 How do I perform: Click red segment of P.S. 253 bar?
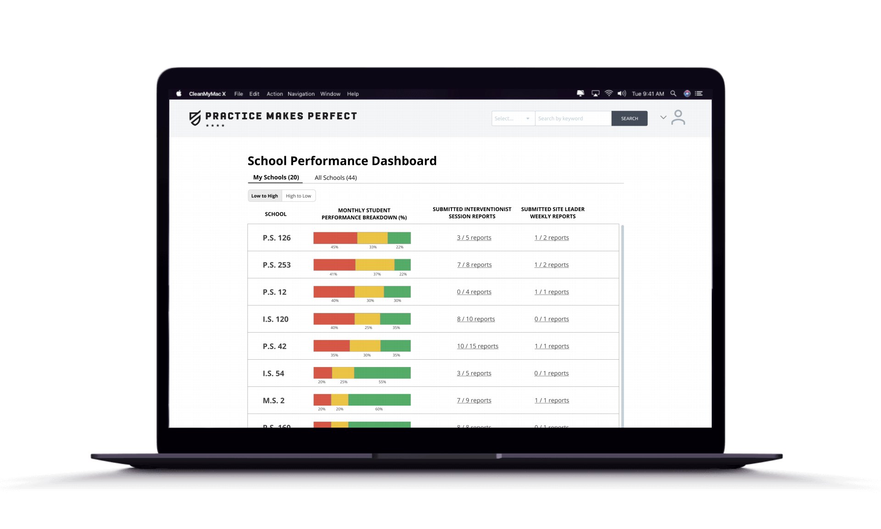coord(334,265)
